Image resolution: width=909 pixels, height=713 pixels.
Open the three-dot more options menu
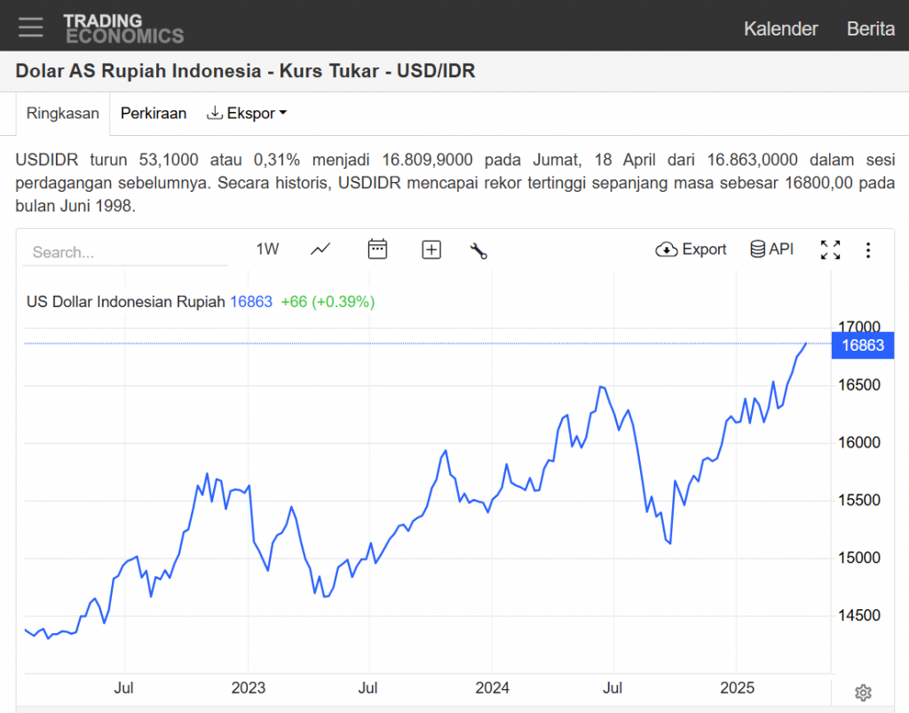[x=868, y=250]
